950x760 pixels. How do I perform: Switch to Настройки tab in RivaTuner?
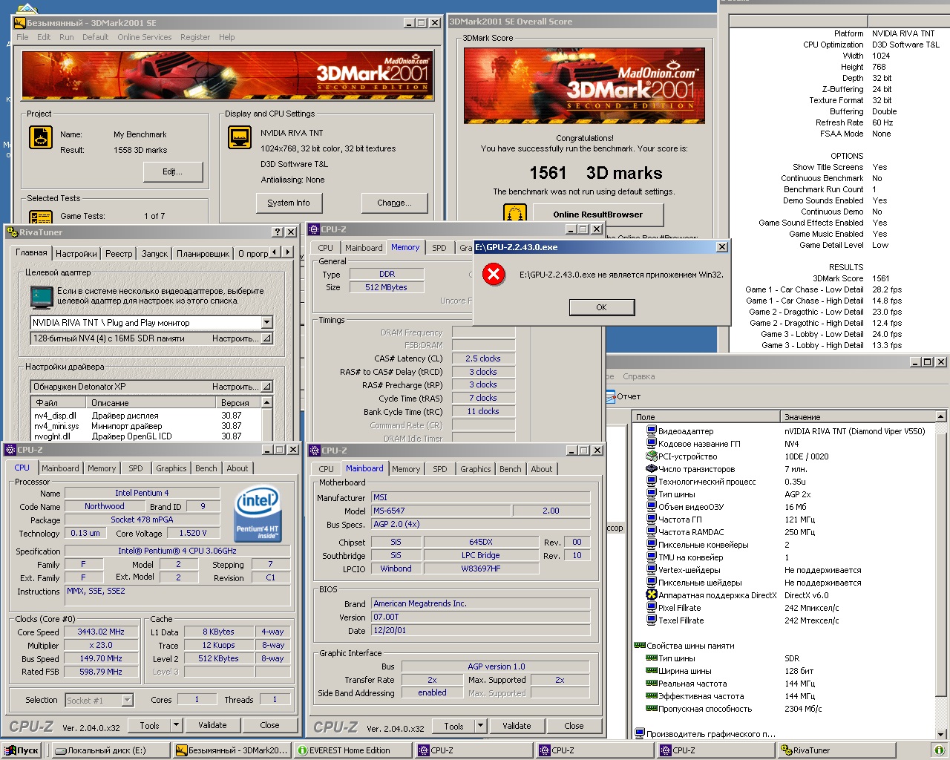click(x=76, y=254)
